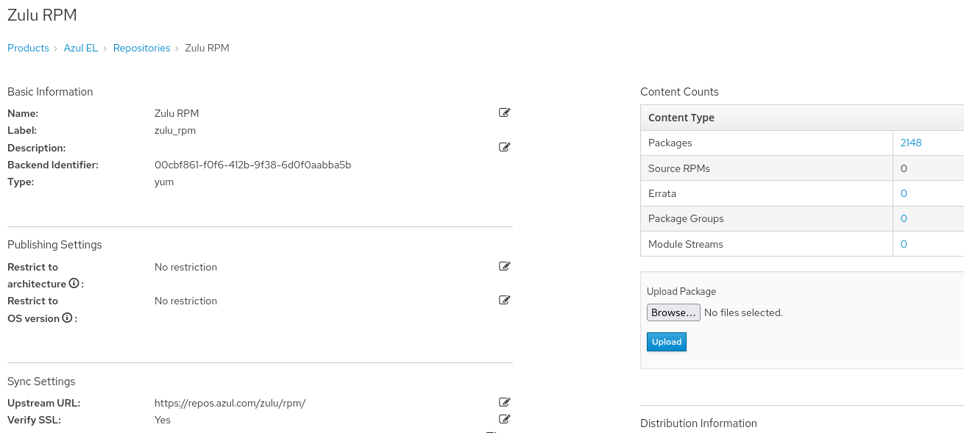Viewport: 964px width, 433px height.
Task: Open the Module Streams count link
Action: [904, 244]
